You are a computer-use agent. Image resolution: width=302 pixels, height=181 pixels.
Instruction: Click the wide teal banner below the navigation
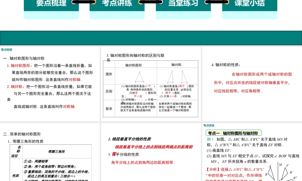click(x=151, y=37)
